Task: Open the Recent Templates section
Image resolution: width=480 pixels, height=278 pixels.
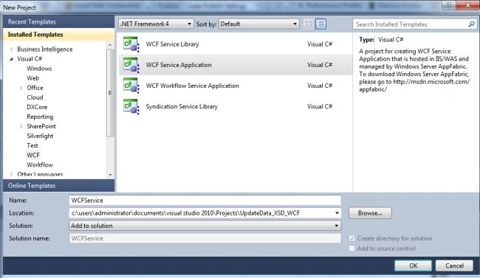Action: [59, 21]
